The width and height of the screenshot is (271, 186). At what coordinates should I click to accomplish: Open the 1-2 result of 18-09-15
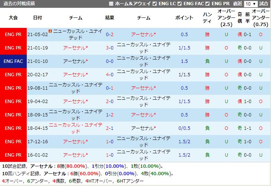(x=110, y=115)
